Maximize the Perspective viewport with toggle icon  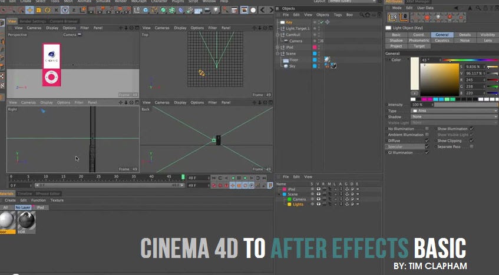tap(137, 28)
